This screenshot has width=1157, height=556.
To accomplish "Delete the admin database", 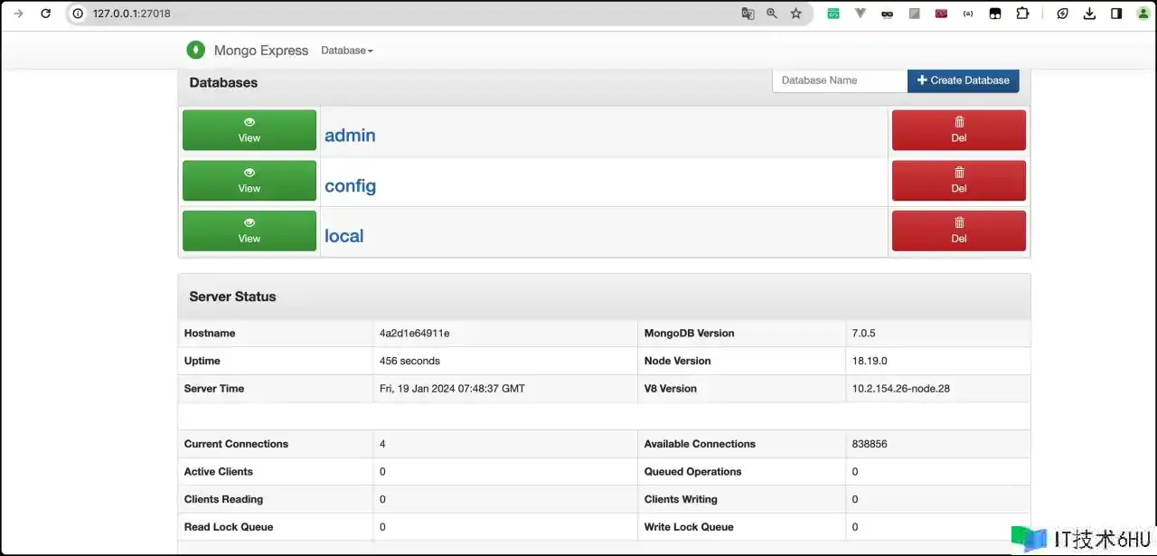I will point(959,130).
